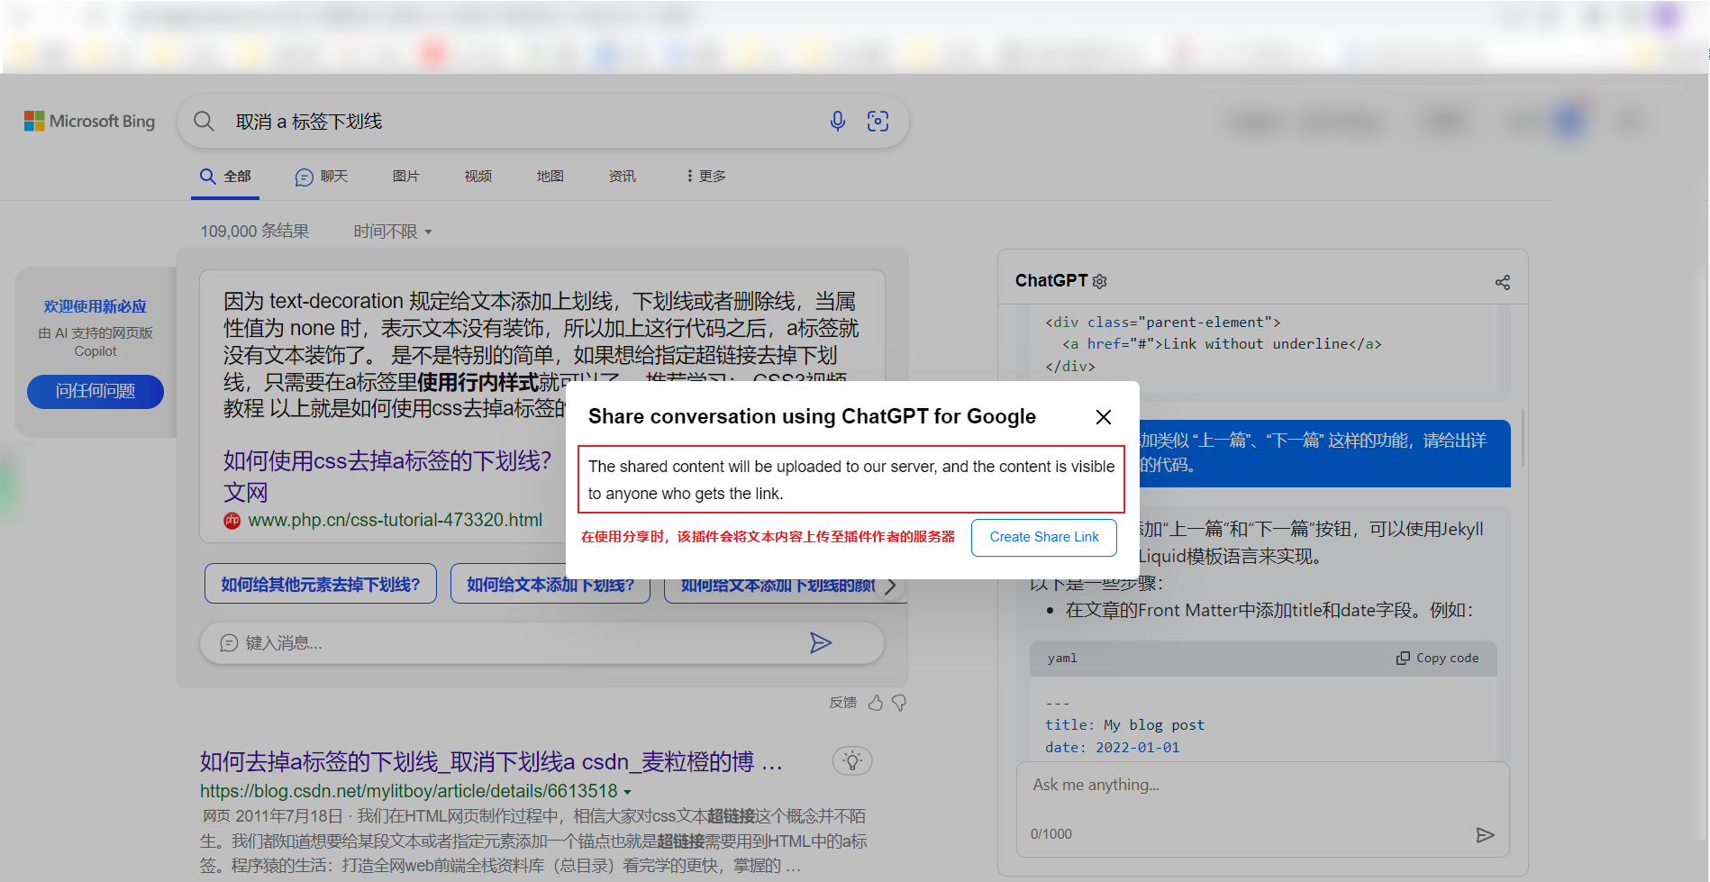Select suggestion 如何给文本添加下划线?
Image resolution: width=1710 pixels, height=882 pixels.
550,584
